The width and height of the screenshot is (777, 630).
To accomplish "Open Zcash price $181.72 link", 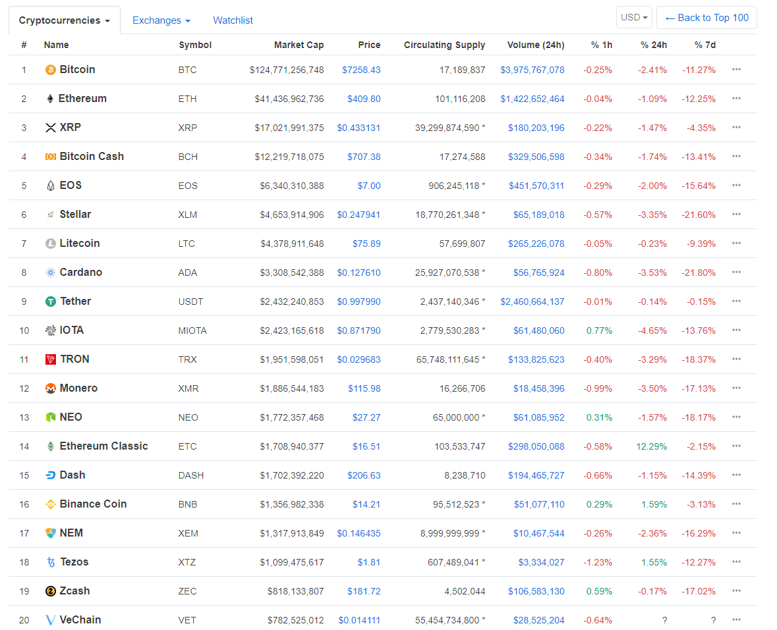I will [364, 591].
